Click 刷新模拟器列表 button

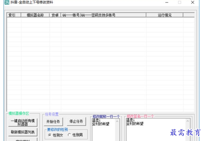click(23, 132)
